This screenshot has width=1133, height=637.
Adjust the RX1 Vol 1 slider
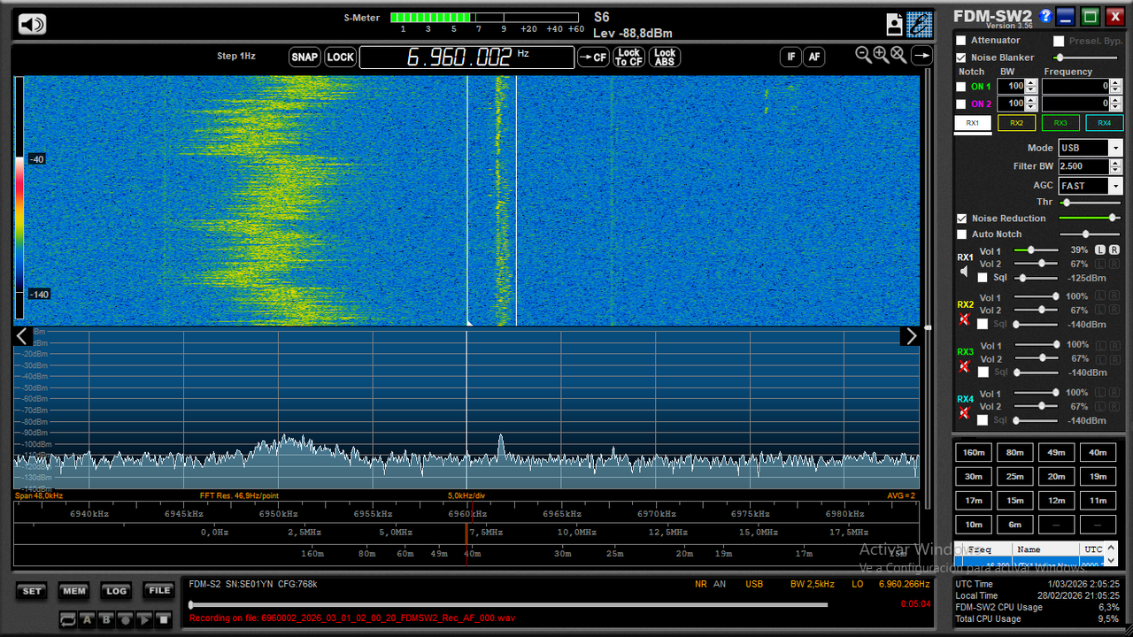(1036, 251)
